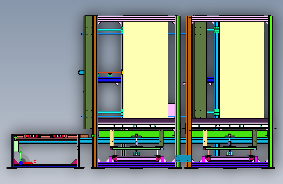Screen dimensions: 283x184
Task: Select the pale green box on the low table
Action: [16, 146]
